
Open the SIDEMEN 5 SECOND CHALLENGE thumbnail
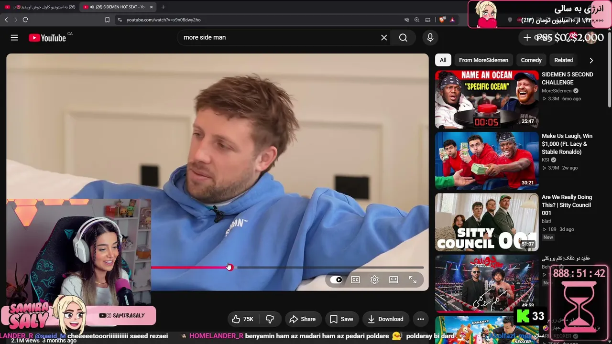coord(487,99)
